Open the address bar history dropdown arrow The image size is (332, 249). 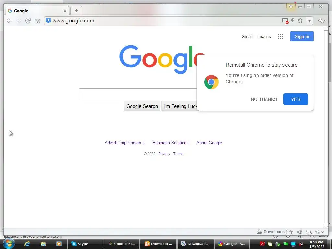coord(309,21)
